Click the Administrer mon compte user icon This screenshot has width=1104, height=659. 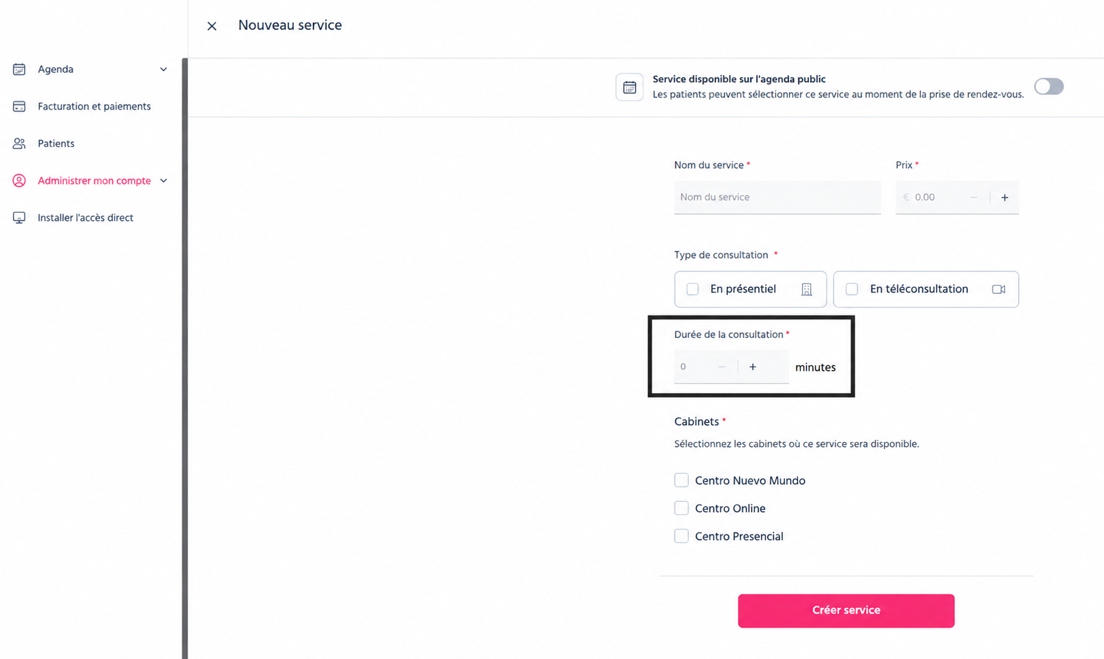point(19,181)
